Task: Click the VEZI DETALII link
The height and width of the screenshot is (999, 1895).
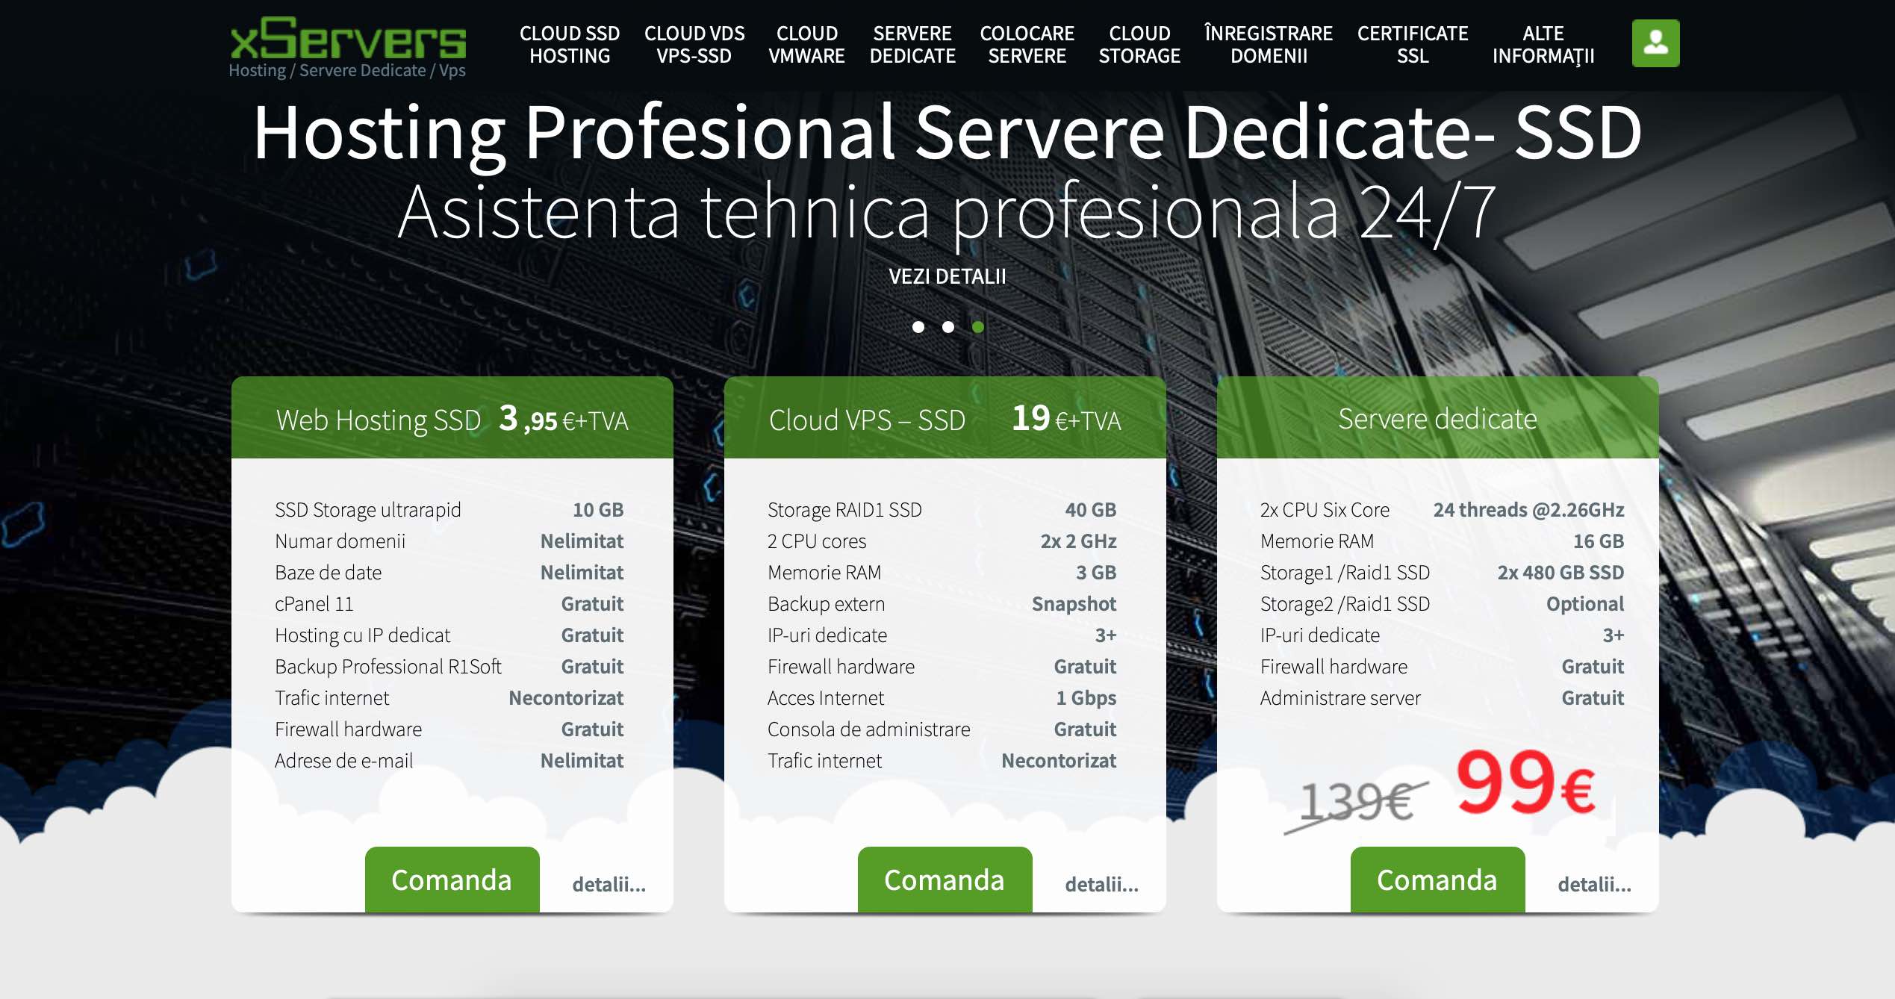Action: 947,276
